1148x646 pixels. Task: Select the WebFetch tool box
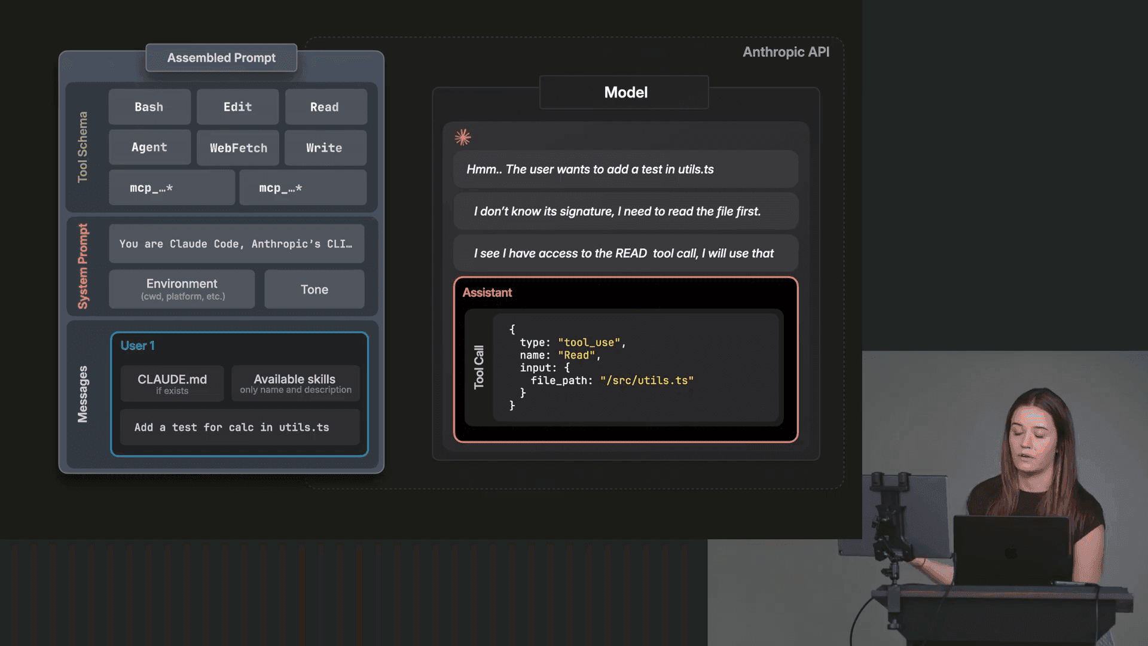coord(237,147)
